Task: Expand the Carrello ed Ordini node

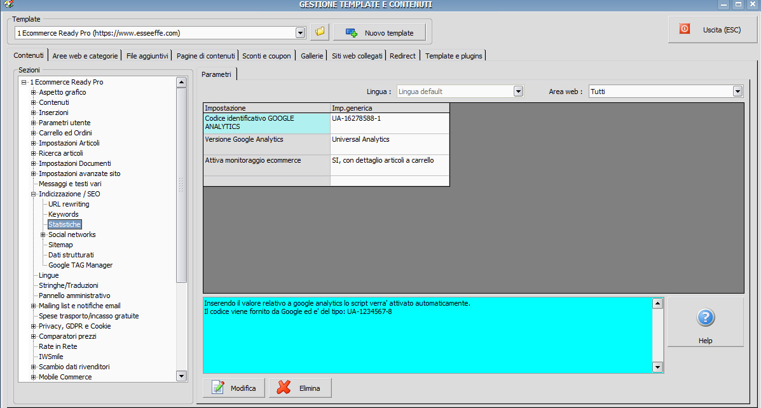Action: [34, 133]
